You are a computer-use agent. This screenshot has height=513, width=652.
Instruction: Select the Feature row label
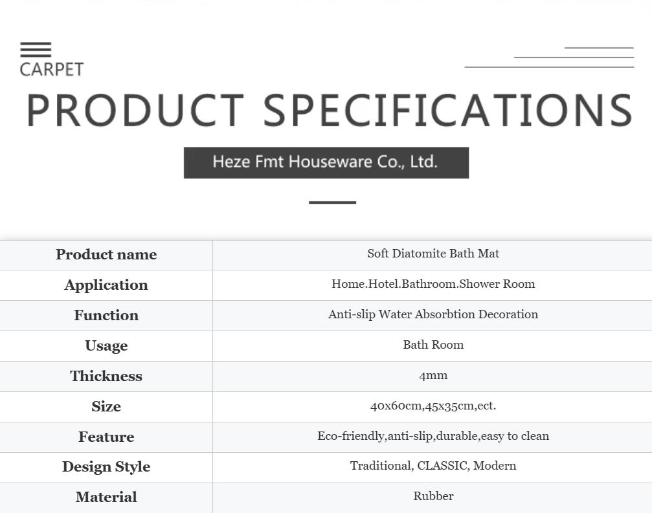(x=106, y=437)
